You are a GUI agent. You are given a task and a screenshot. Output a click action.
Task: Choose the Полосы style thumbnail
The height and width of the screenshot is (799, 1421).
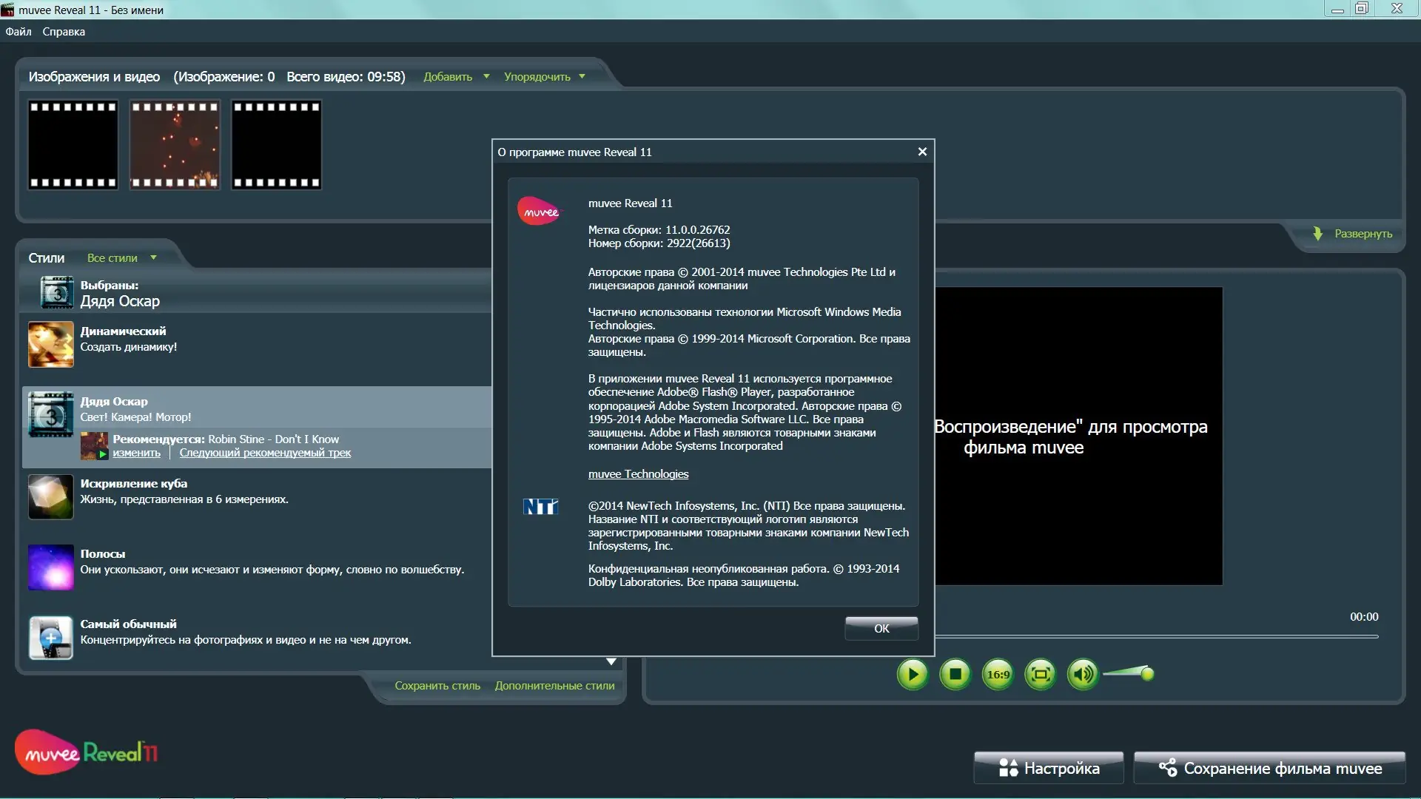[x=51, y=567]
